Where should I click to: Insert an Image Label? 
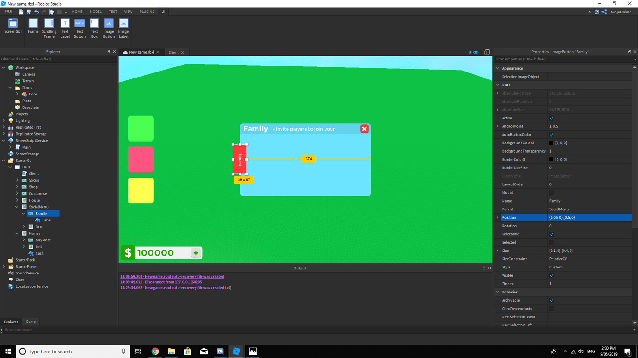pos(123,25)
